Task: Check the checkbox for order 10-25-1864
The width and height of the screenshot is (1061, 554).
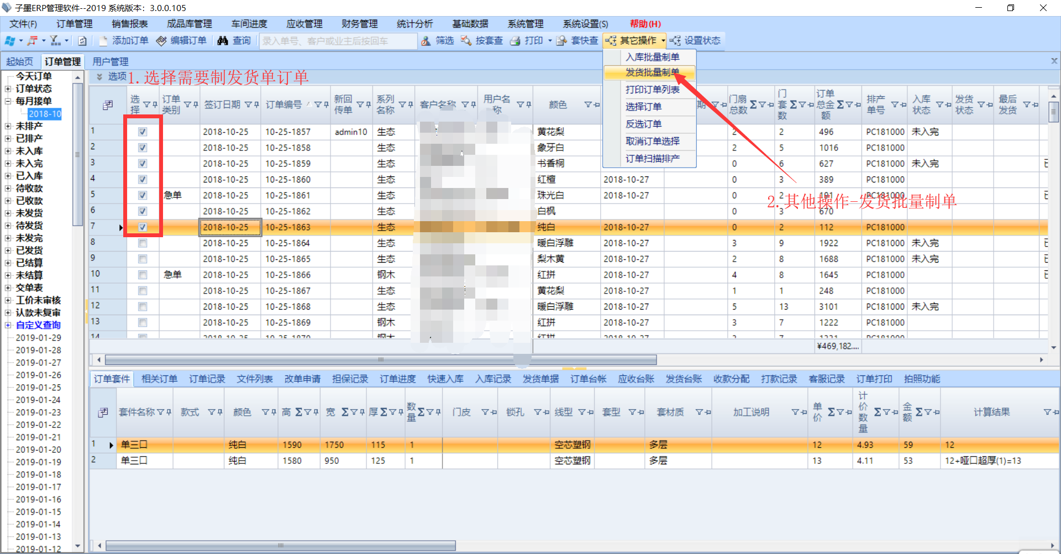Action: (x=143, y=243)
